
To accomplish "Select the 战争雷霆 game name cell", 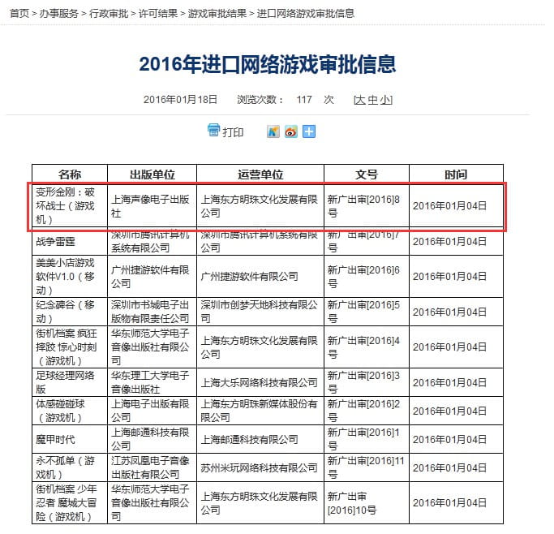I will point(55,241).
